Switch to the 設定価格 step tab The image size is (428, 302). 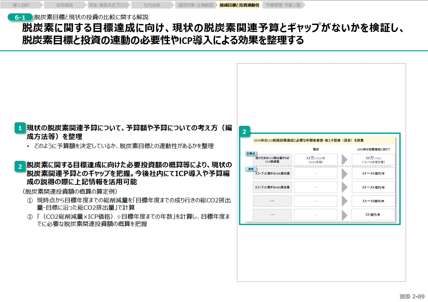(x=65, y=5)
